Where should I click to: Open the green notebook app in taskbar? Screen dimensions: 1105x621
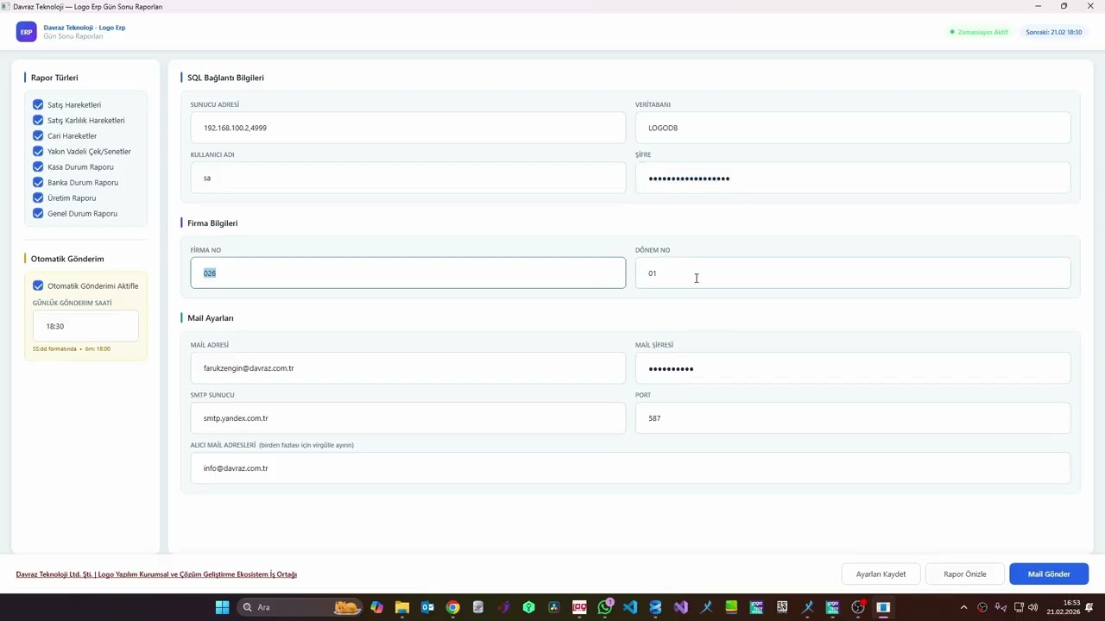click(731, 607)
